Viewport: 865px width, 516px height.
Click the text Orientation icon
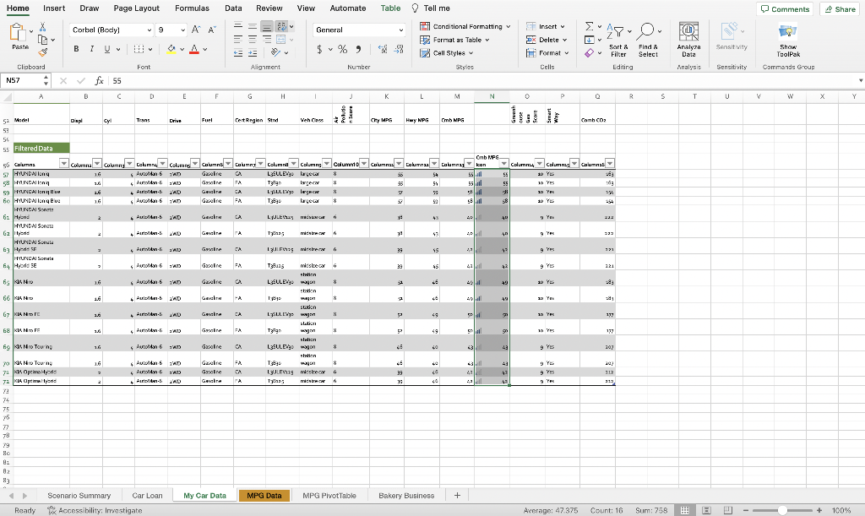point(276,52)
